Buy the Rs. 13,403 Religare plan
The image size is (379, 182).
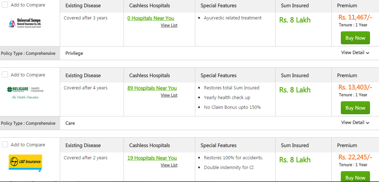click(355, 108)
